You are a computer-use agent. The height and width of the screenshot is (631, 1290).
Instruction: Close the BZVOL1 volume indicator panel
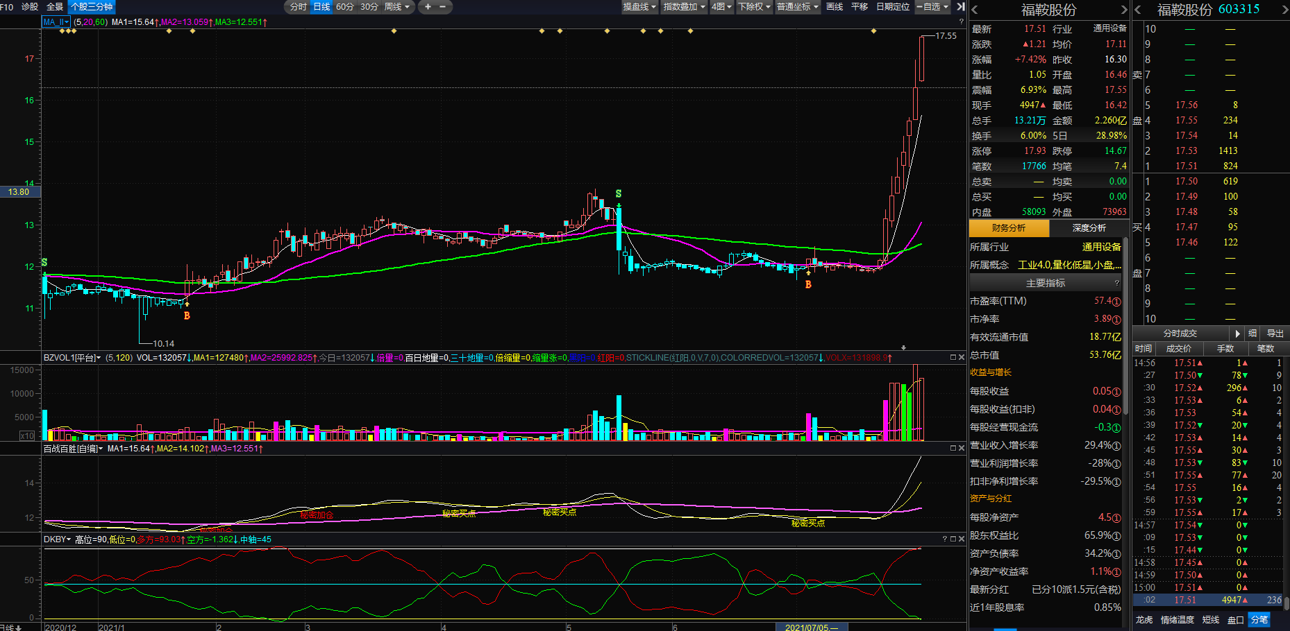(x=962, y=357)
